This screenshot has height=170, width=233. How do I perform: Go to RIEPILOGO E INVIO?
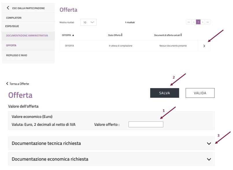(16, 55)
